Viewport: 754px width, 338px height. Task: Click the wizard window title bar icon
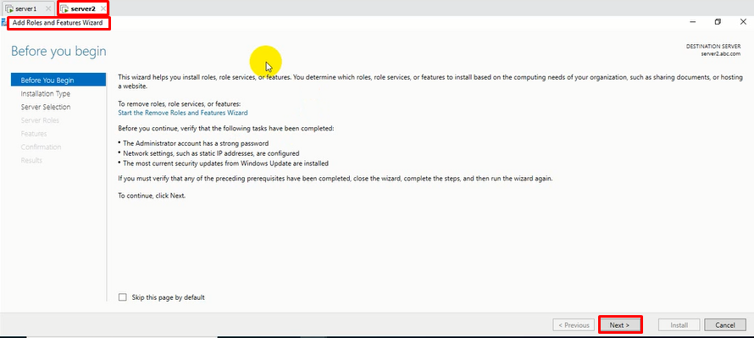4,23
